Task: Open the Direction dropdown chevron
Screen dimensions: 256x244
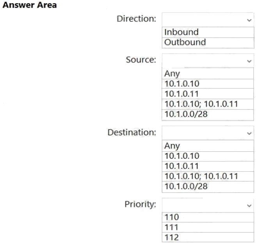Action: click(x=249, y=20)
